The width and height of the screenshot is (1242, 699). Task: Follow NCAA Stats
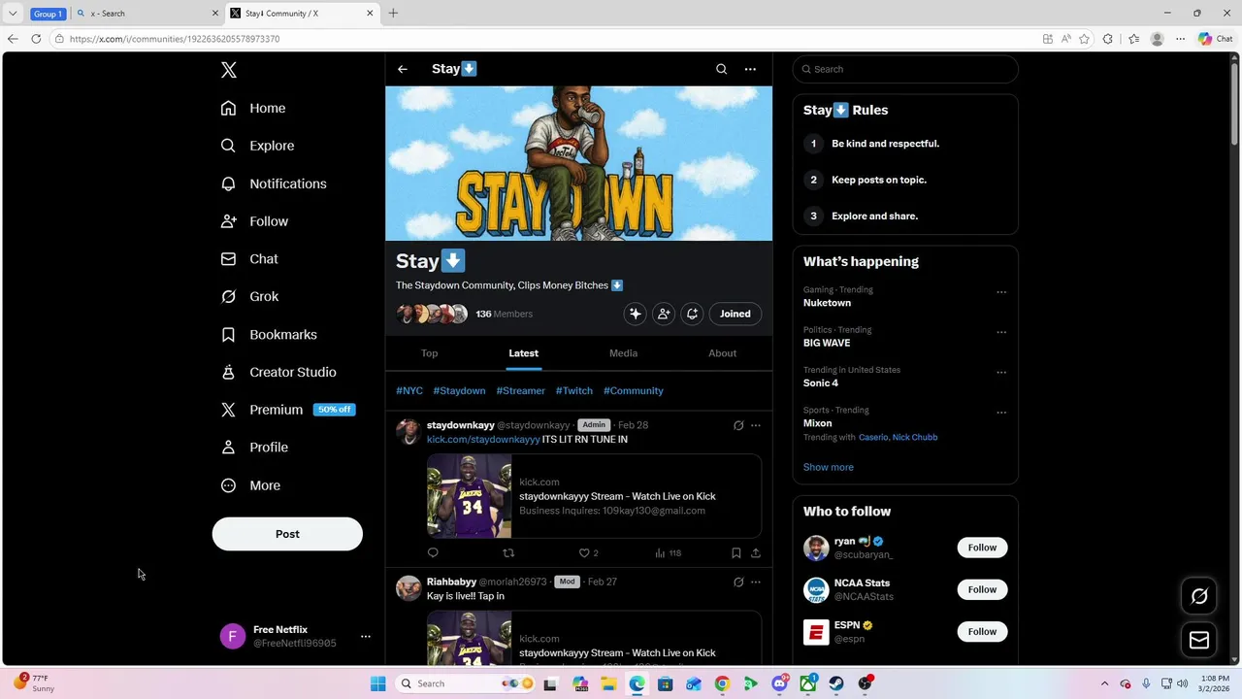982,589
